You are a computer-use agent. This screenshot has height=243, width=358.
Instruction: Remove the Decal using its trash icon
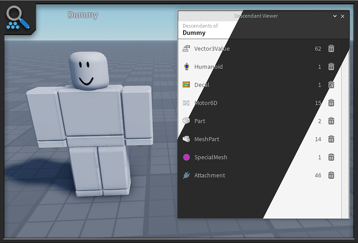(x=331, y=85)
